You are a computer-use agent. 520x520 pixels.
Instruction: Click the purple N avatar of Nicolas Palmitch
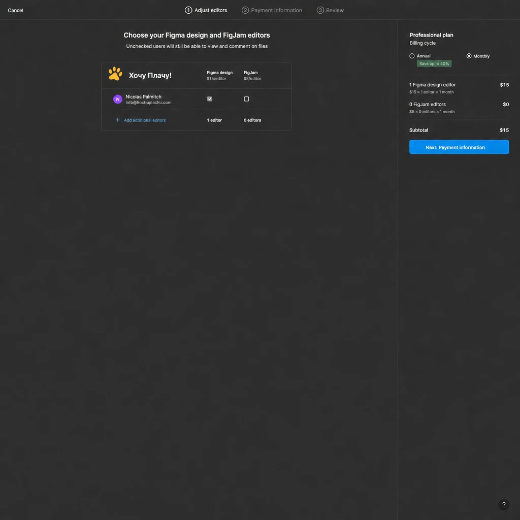(x=117, y=99)
